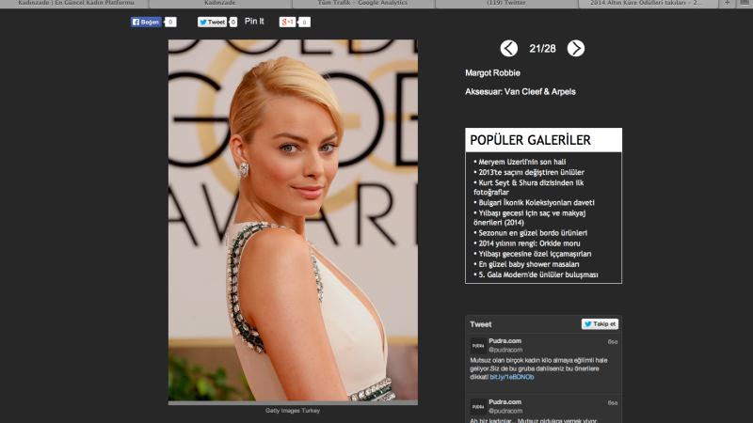Click the Facebook like count box

point(170,22)
